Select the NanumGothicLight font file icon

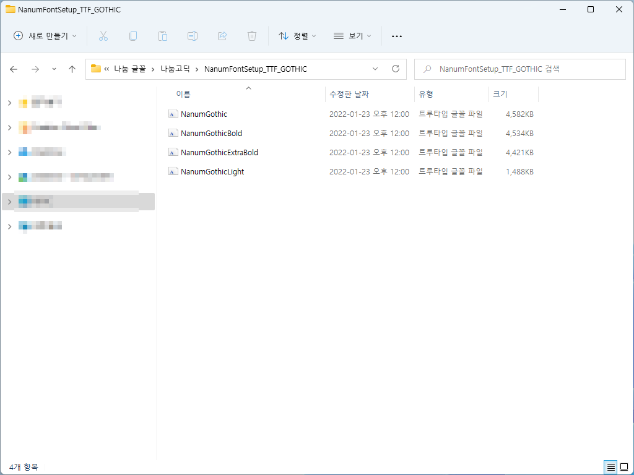[173, 171]
